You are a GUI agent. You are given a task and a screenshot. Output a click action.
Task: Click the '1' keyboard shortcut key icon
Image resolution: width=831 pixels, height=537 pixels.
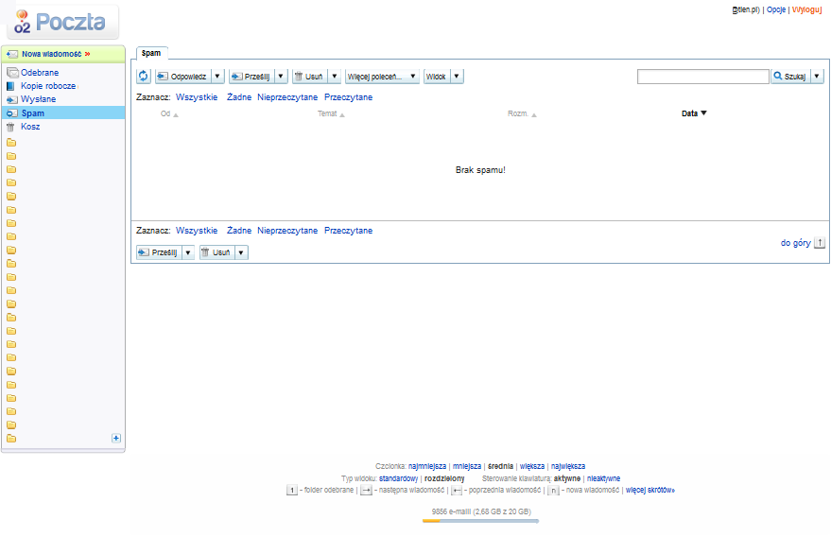pos(292,491)
